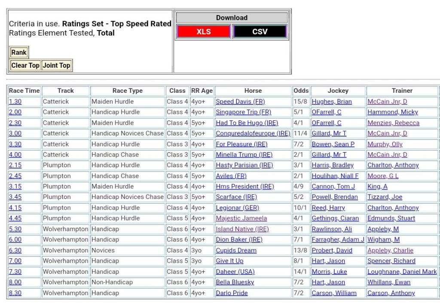Select horse Singapore Trip (FR)
This screenshot has height=306, width=440.
[x=243, y=112]
